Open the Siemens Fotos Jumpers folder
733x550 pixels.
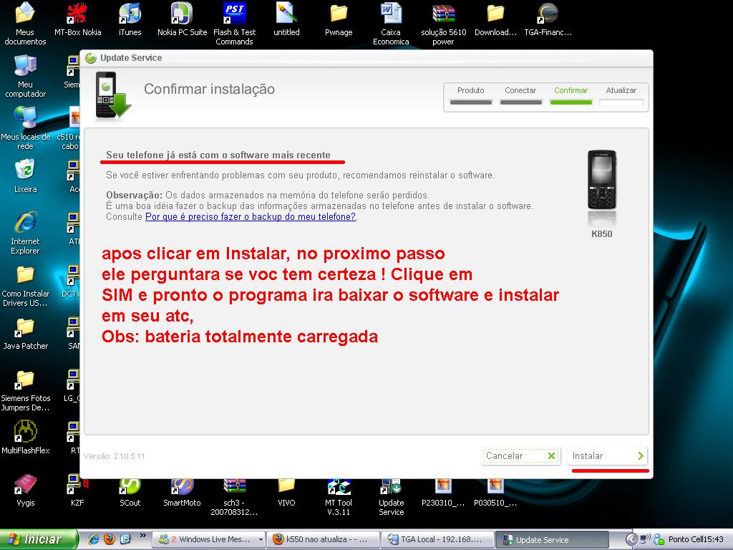point(25,390)
